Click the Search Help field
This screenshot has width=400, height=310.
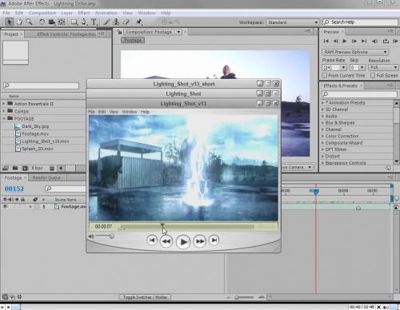[360, 22]
